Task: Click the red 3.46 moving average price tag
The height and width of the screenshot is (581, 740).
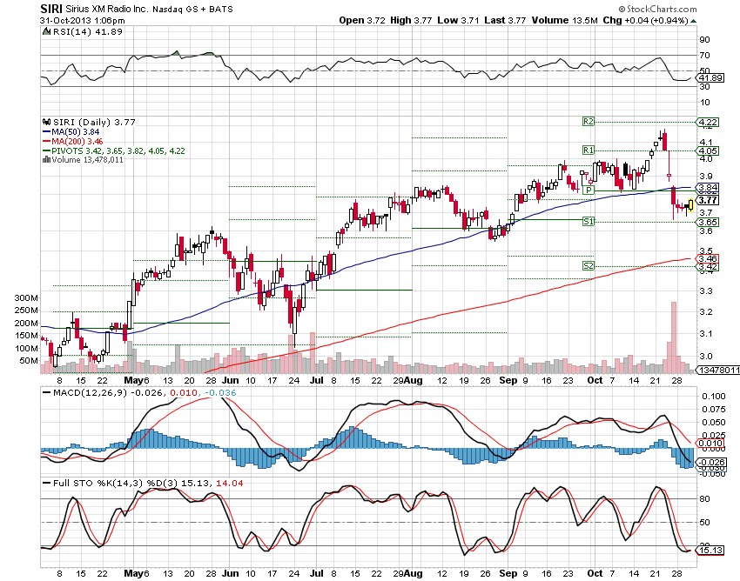Action: [x=709, y=258]
